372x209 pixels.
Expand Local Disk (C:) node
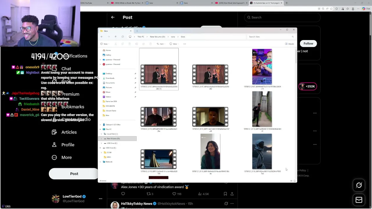pyautogui.click(x=101, y=134)
